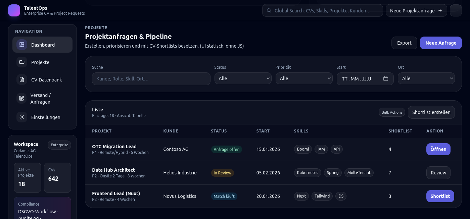This screenshot has height=219, width=470.
Task: Click the CV-Datenbank document icon
Action: click(x=22, y=79)
